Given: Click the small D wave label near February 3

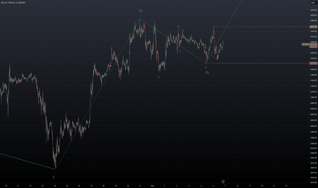Looking at the screenshot, I should coord(183,31).
